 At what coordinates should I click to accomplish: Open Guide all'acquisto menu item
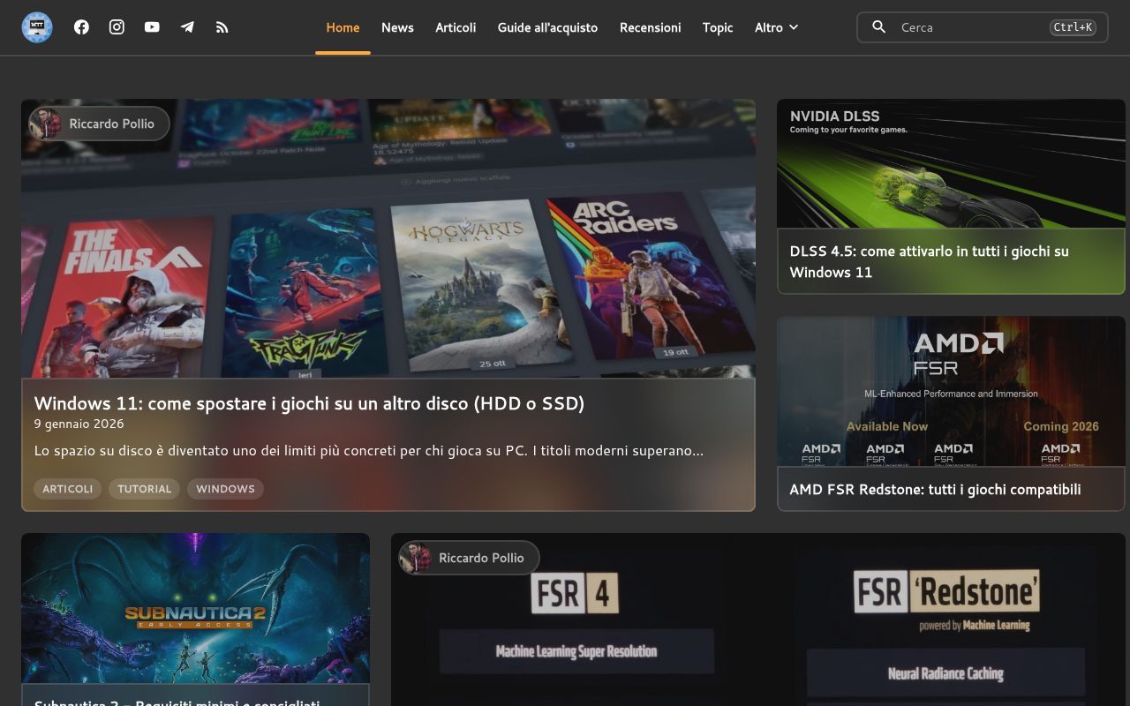point(547,27)
